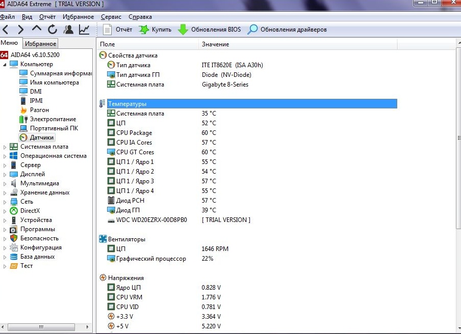The image size is (461, 334).
Task: Collapse the Компьютер tree node
Action: pyautogui.click(x=5, y=64)
